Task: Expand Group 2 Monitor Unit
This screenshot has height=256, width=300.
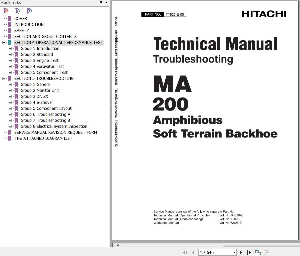Action: (10, 90)
